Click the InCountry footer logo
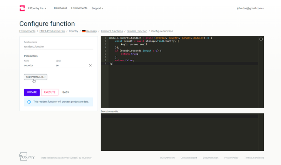The image size is (281, 165). click(27, 157)
